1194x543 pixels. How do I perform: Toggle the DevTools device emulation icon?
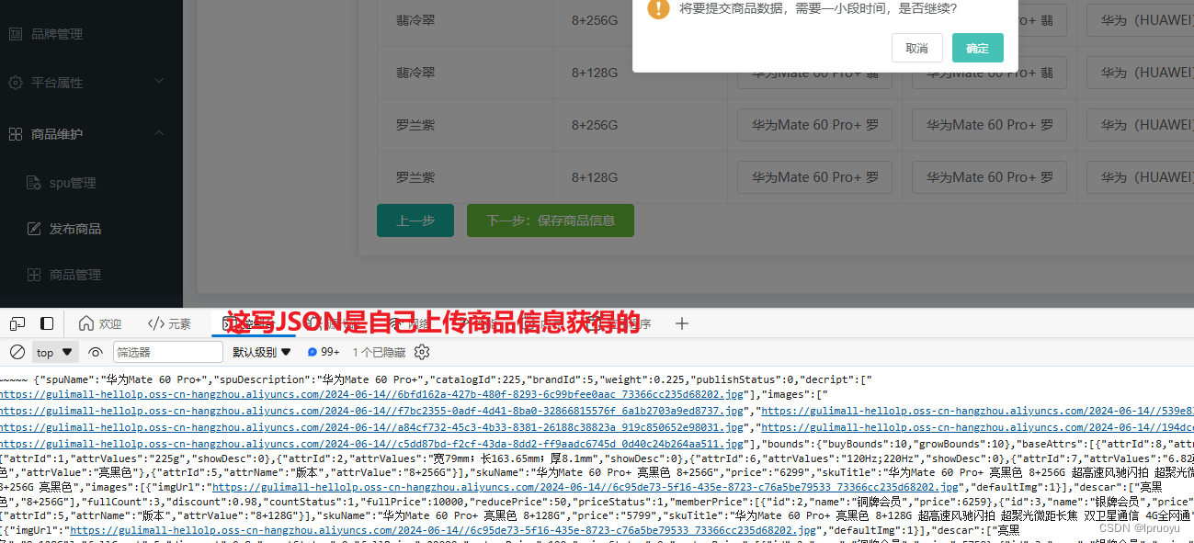coord(17,323)
